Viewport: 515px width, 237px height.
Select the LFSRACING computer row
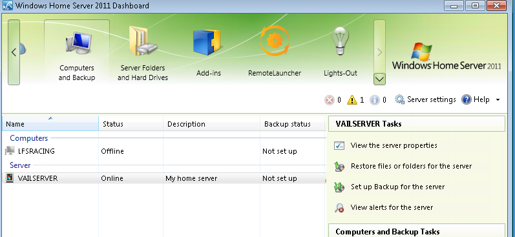pos(164,151)
